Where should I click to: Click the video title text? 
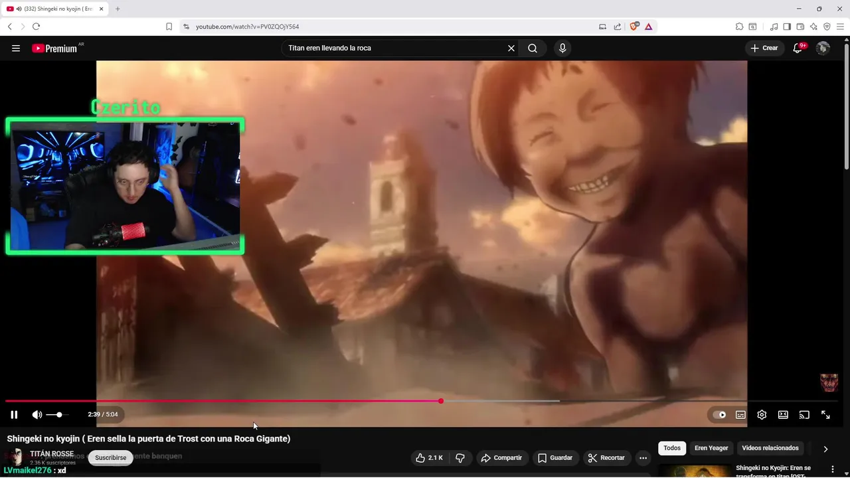pyautogui.click(x=149, y=439)
